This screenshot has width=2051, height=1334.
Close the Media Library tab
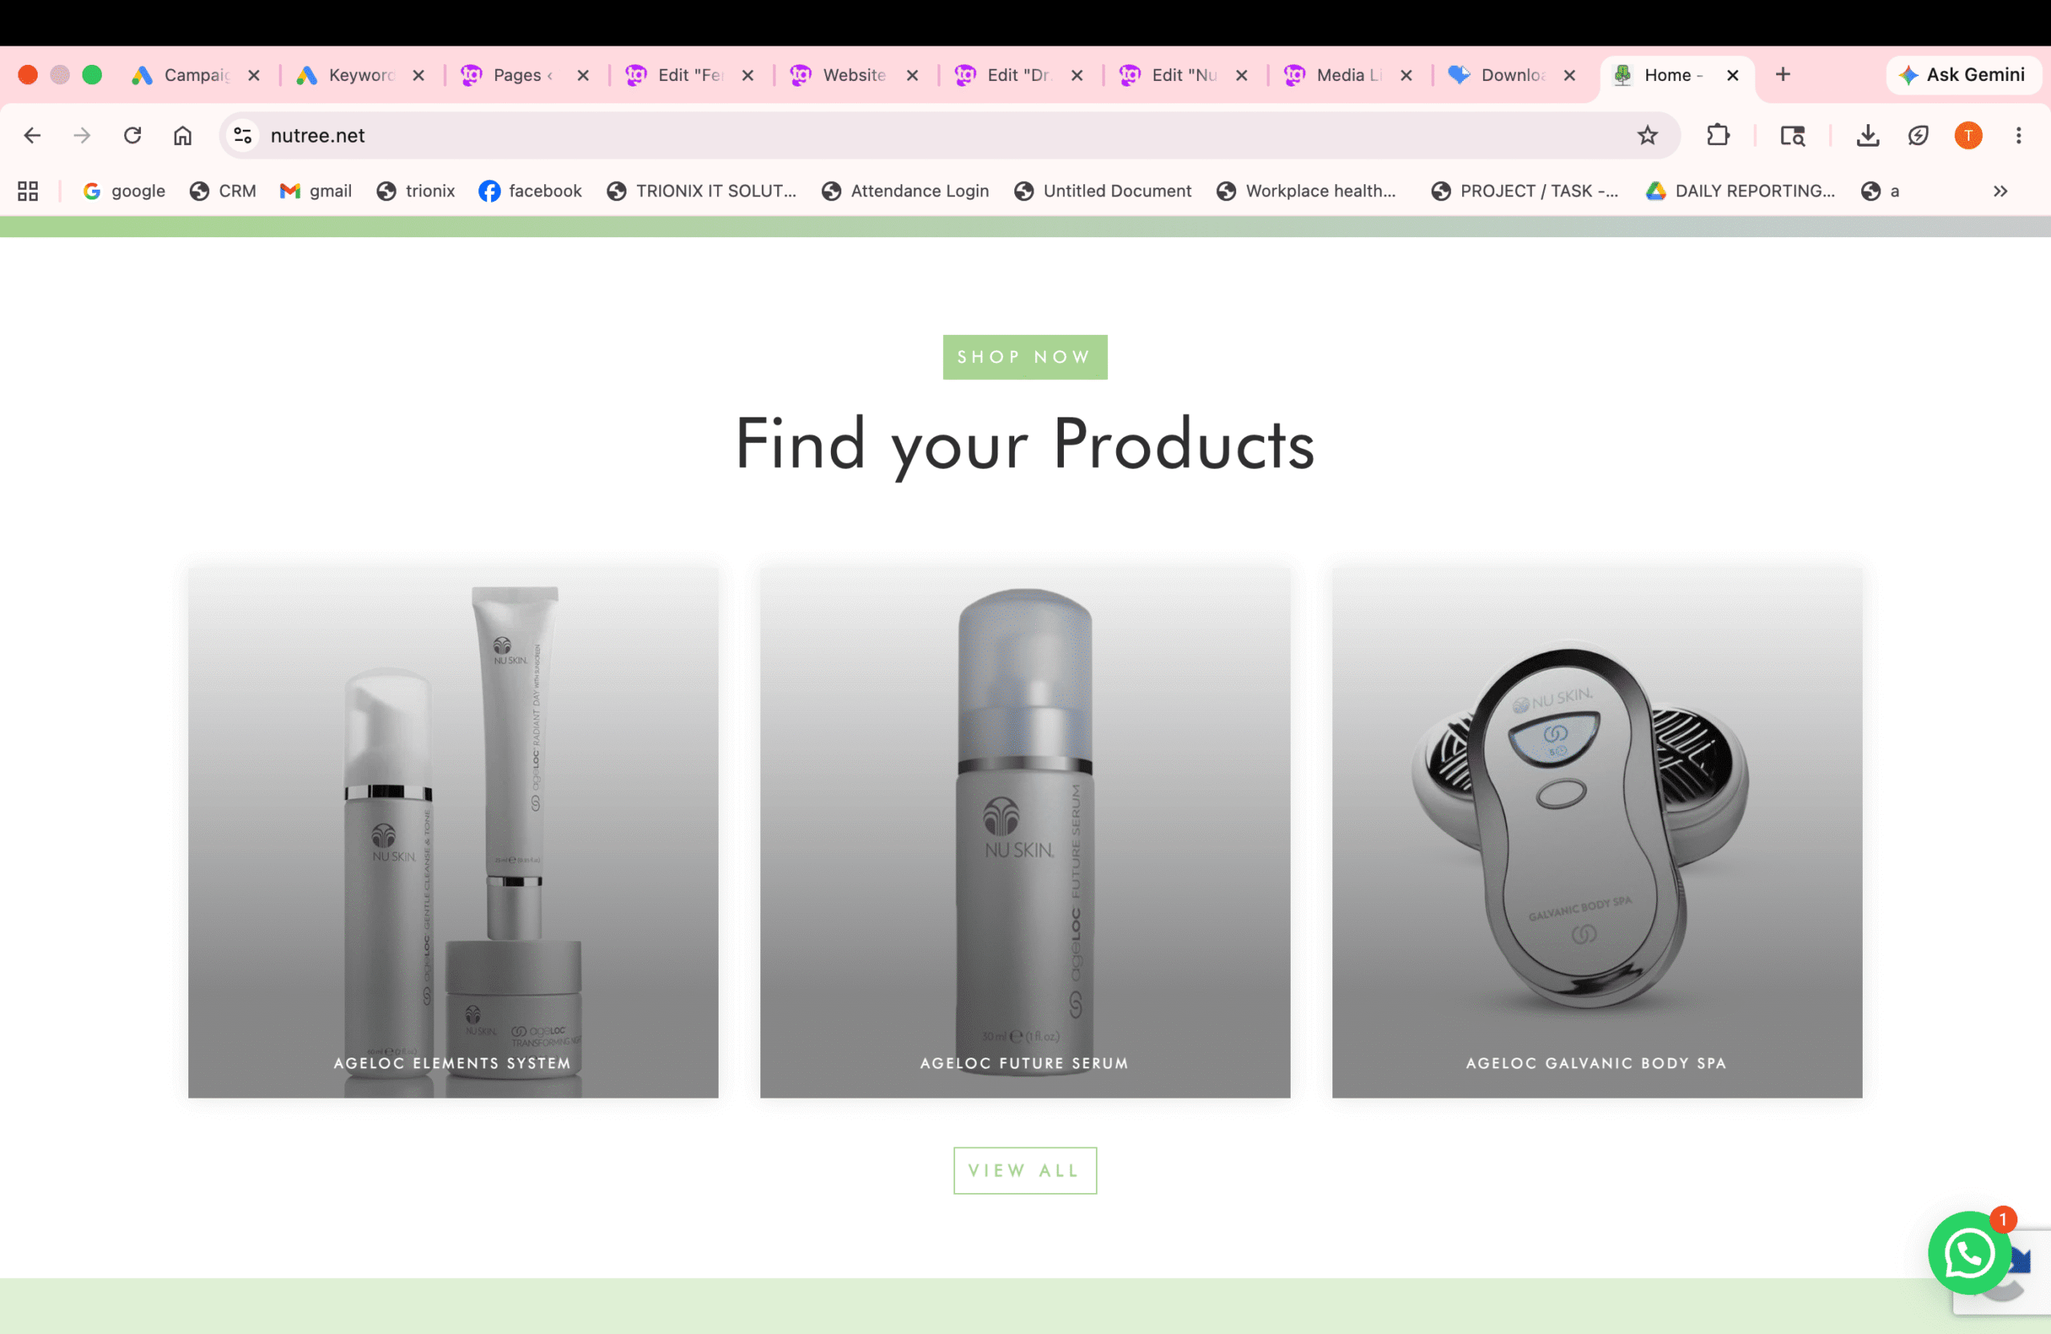point(1406,75)
